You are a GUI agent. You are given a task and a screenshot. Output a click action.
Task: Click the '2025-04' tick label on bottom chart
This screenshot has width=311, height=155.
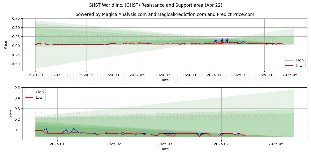tap(222, 144)
